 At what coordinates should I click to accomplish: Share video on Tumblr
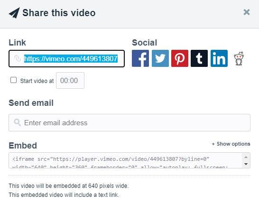tap(199, 58)
